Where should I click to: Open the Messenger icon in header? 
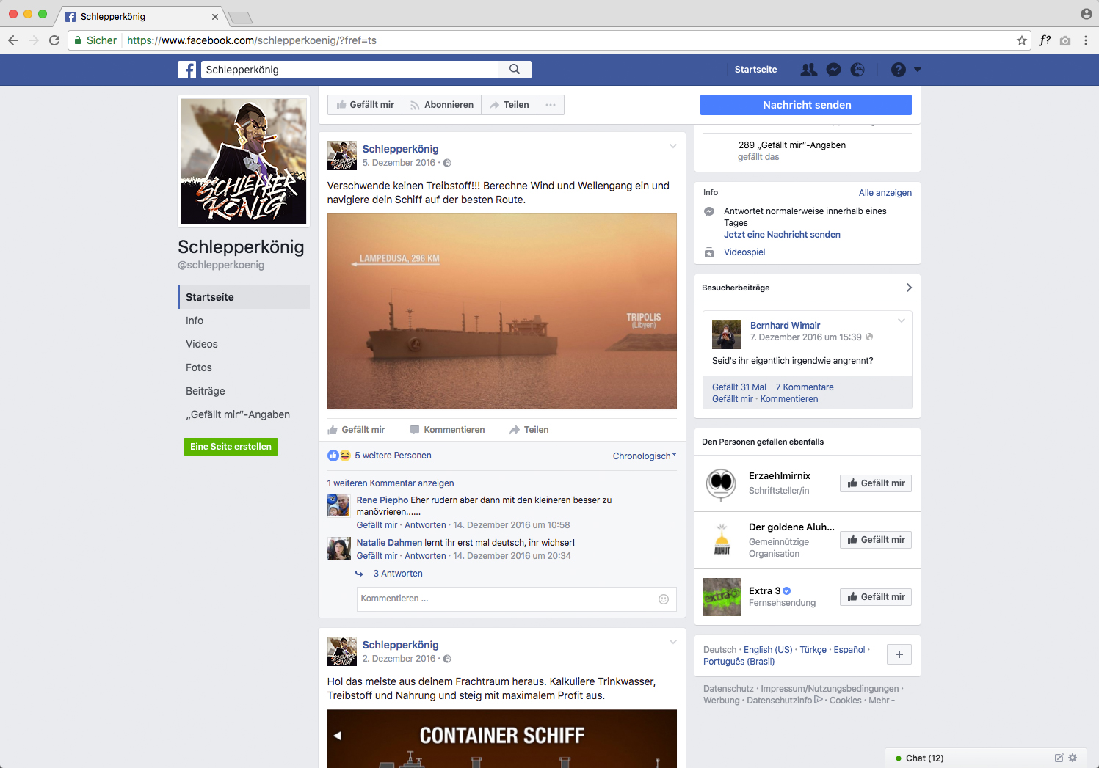[x=833, y=70]
